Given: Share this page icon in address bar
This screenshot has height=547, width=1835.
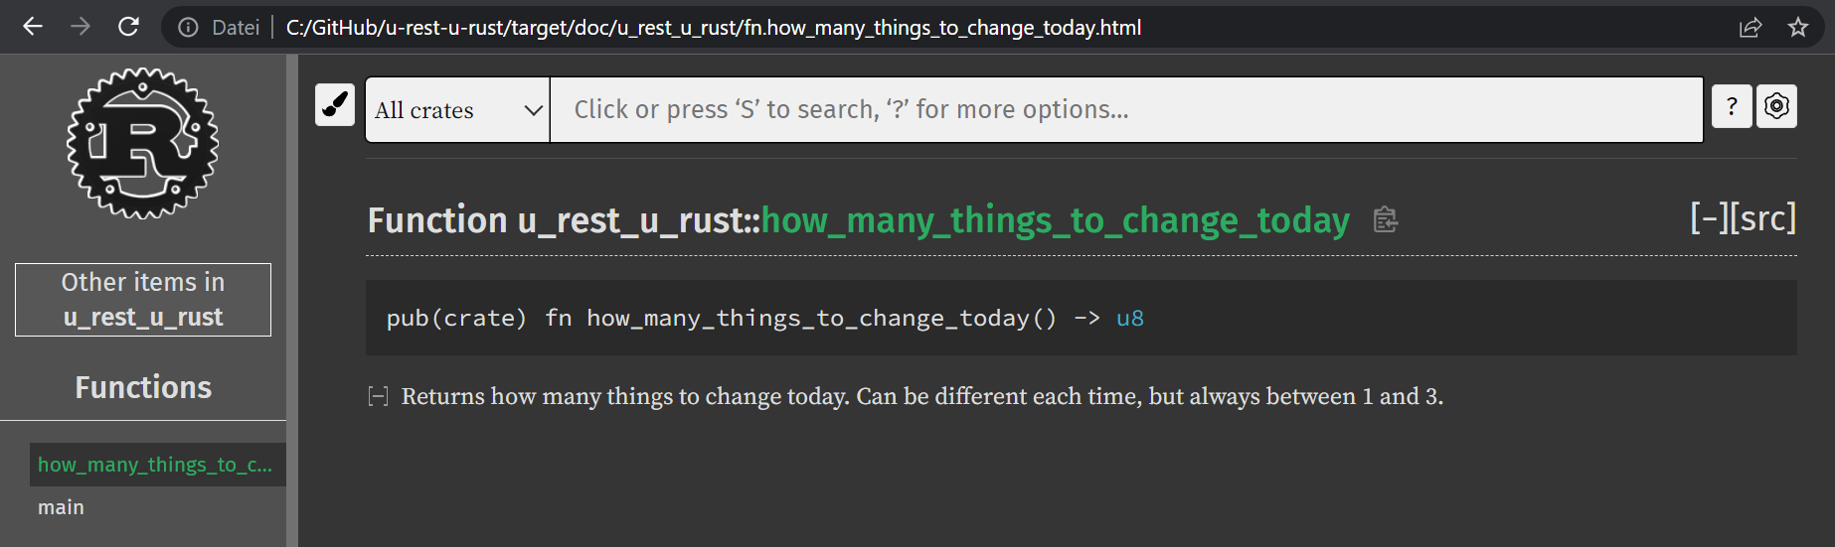Looking at the screenshot, I should [x=1751, y=27].
